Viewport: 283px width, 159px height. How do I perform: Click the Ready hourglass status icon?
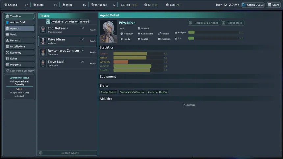click(122, 39)
